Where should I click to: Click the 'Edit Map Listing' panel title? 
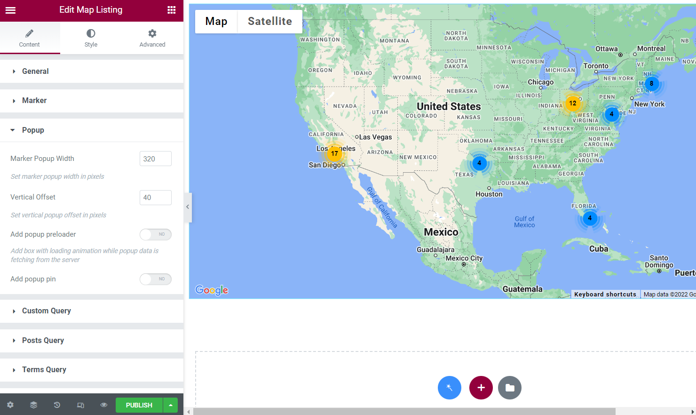(91, 10)
